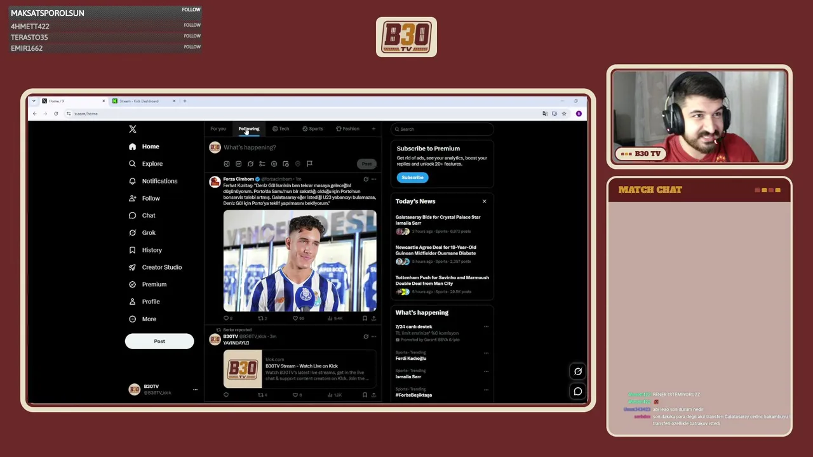The width and height of the screenshot is (813, 457).
Task: Switch to the Tech tab
Action: pos(281,129)
